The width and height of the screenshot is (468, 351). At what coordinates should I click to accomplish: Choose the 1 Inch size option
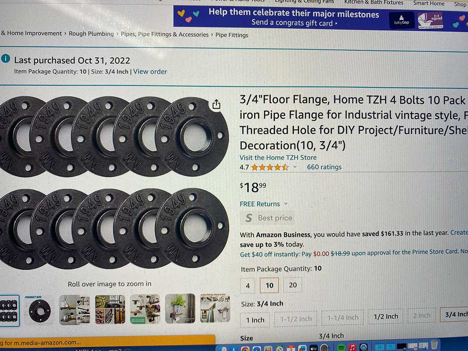[x=255, y=320]
